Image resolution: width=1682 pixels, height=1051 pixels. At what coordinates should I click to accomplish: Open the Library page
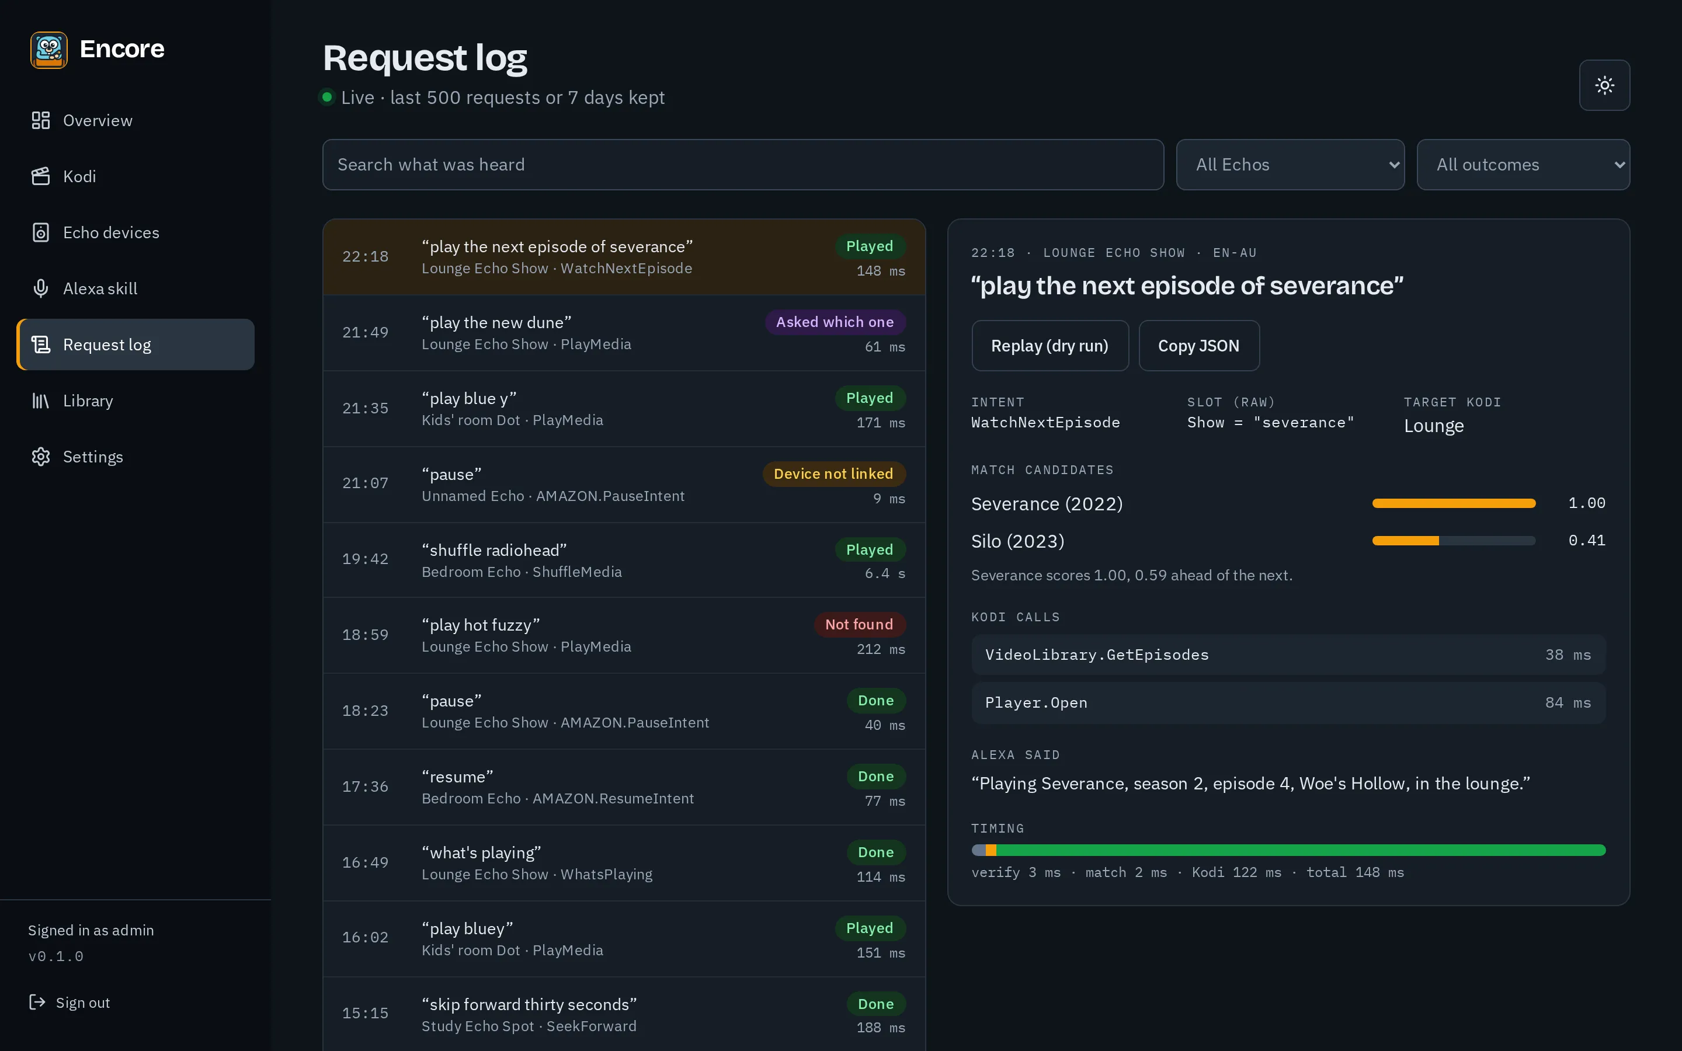coord(135,401)
